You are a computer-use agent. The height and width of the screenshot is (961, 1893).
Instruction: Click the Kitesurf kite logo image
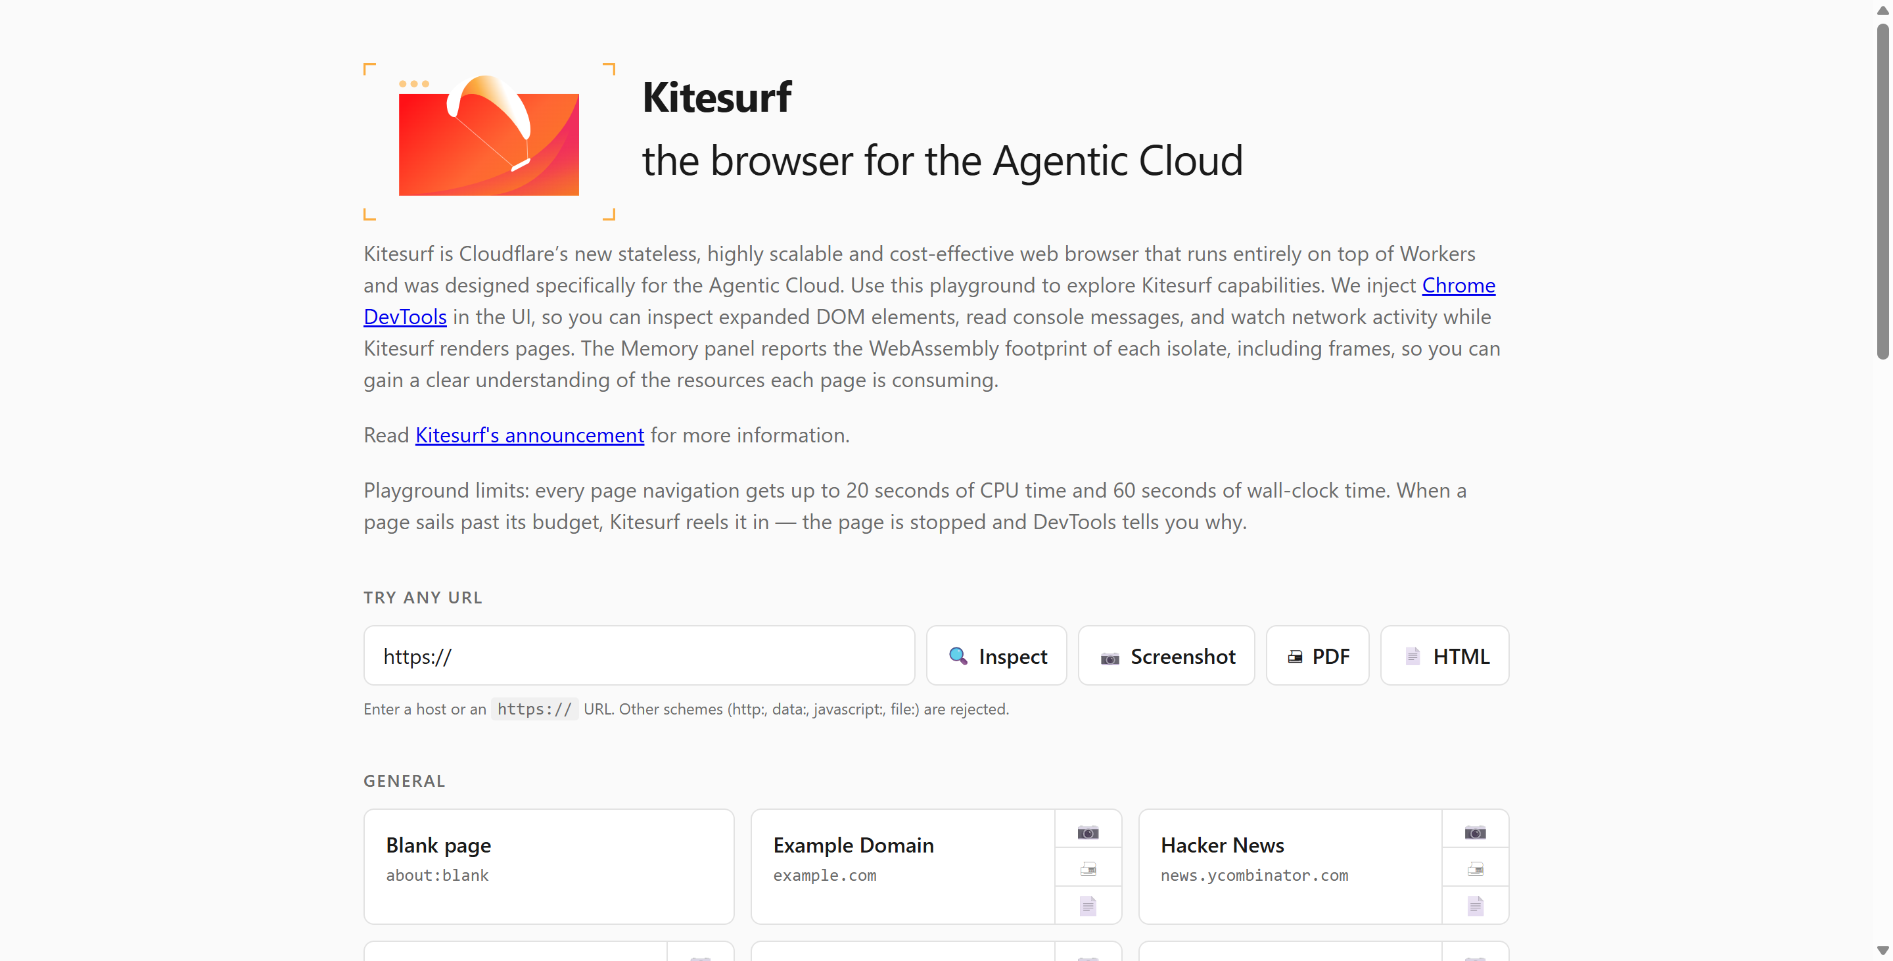tap(490, 141)
